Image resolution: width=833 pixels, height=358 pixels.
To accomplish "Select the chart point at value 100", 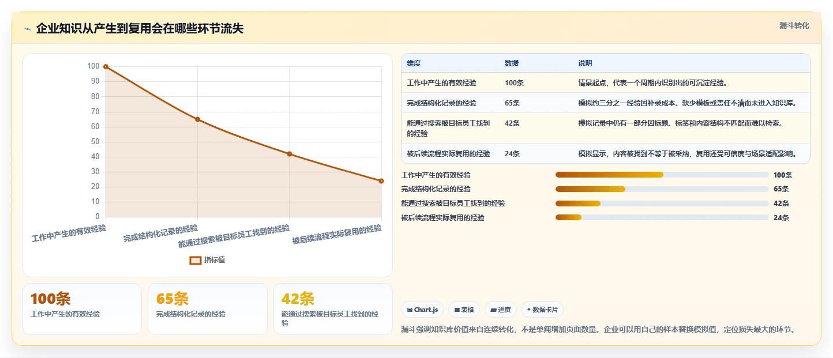I will 106,67.
